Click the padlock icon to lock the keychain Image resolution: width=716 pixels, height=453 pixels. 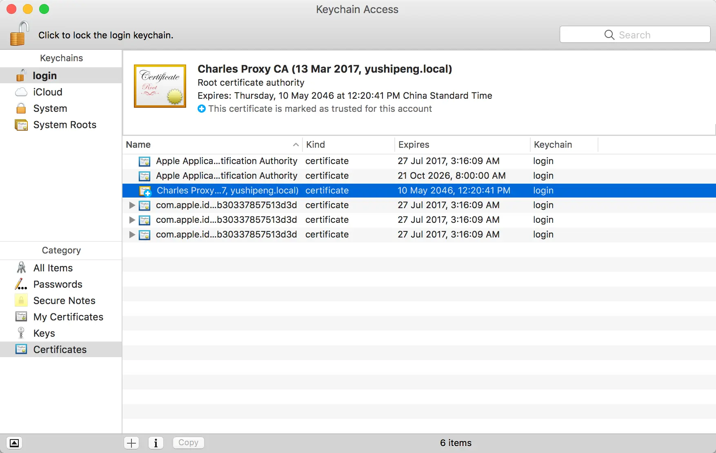(x=19, y=33)
